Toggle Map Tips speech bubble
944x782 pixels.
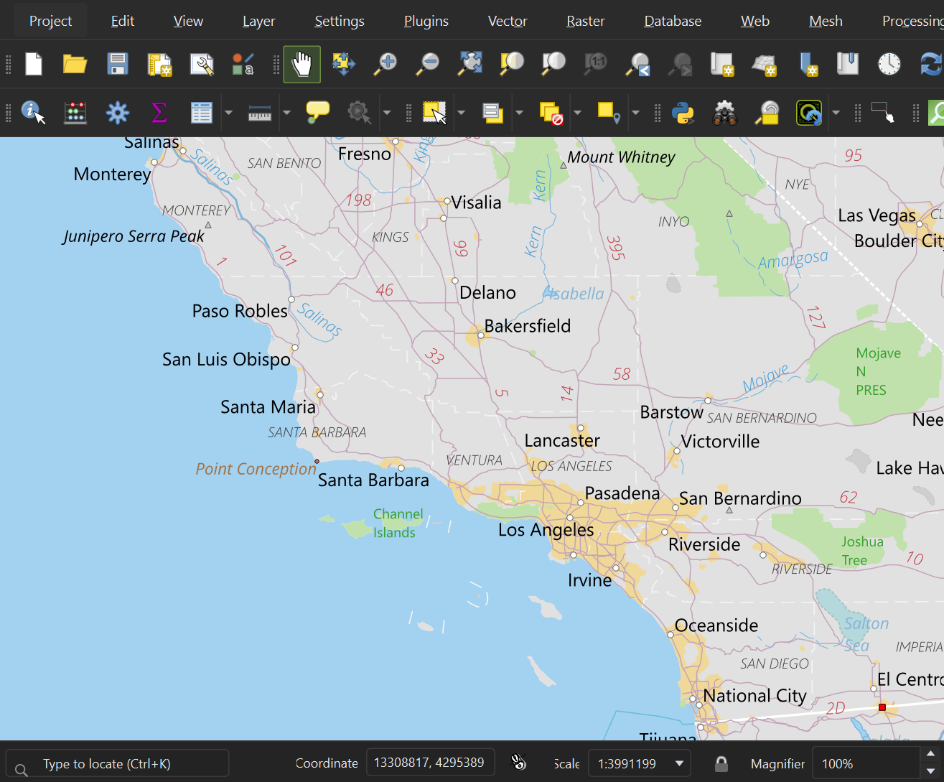pyautogui.click(x=318, y=113)
